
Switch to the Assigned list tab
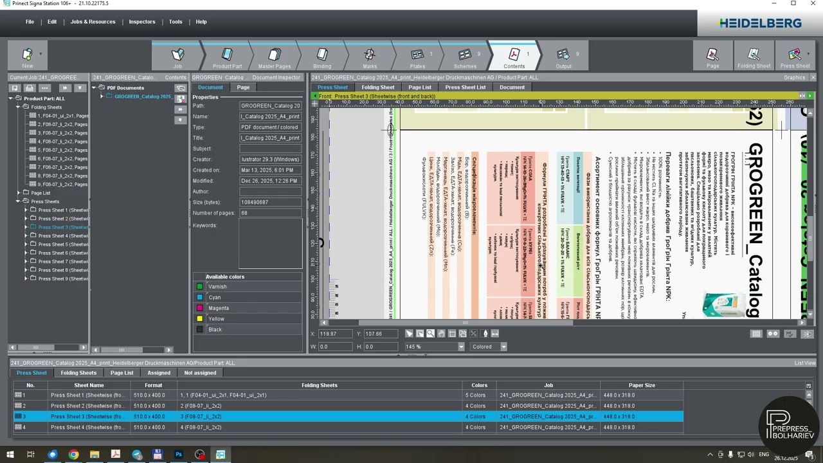[x=159, y=373]
